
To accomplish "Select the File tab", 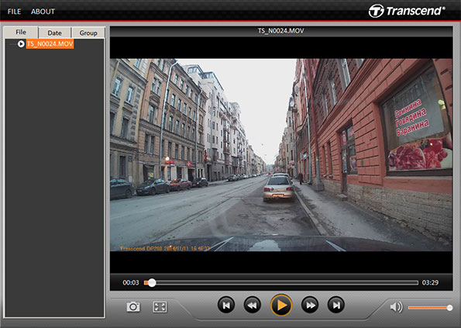I will 21,32.
